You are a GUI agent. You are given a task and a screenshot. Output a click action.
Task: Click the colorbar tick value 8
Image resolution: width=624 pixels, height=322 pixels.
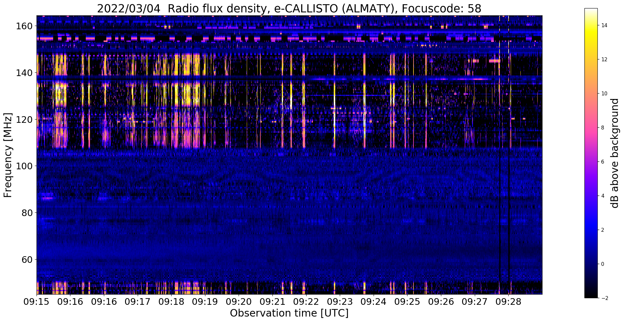pos(603,128)
